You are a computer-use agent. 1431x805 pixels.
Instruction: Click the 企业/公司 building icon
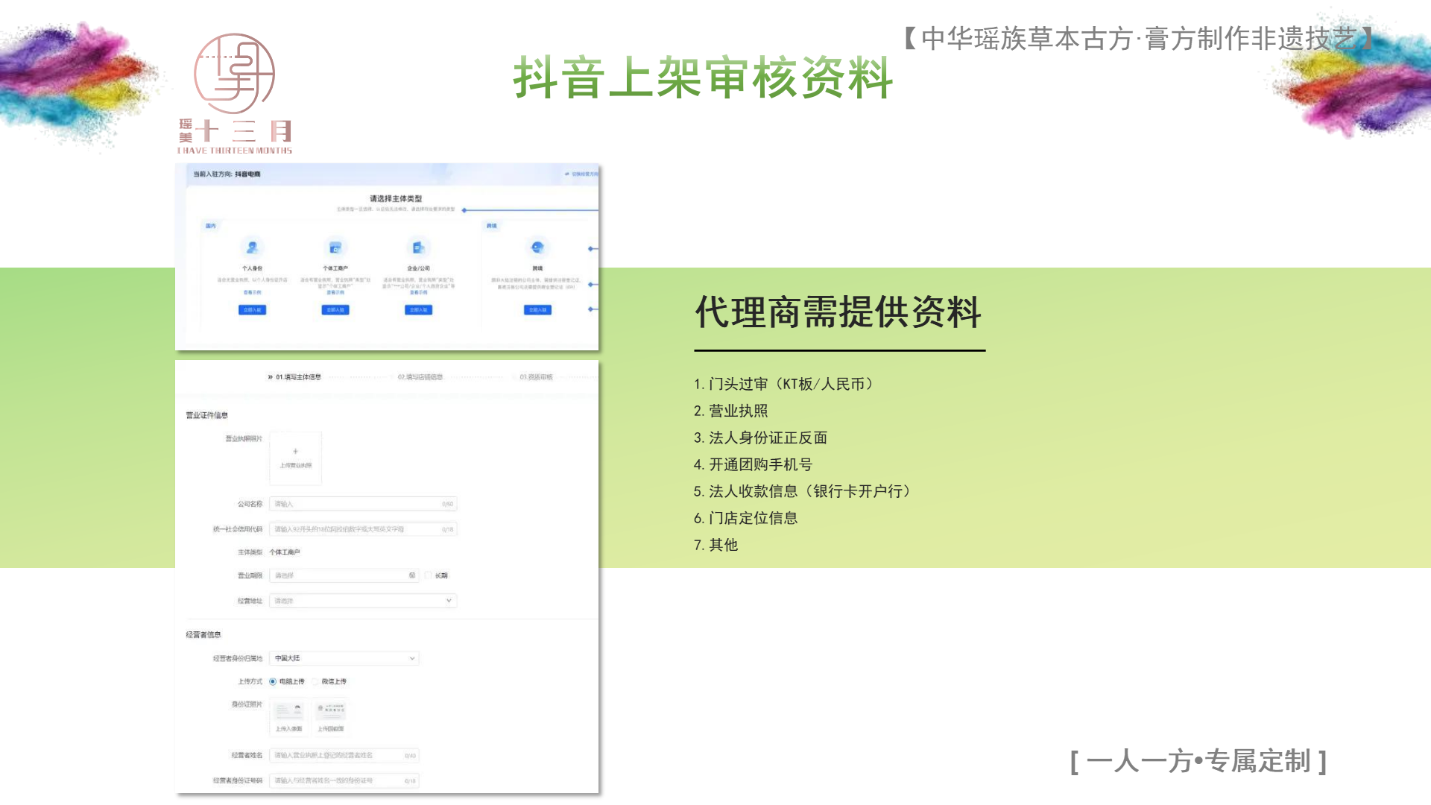coord(418,247)
